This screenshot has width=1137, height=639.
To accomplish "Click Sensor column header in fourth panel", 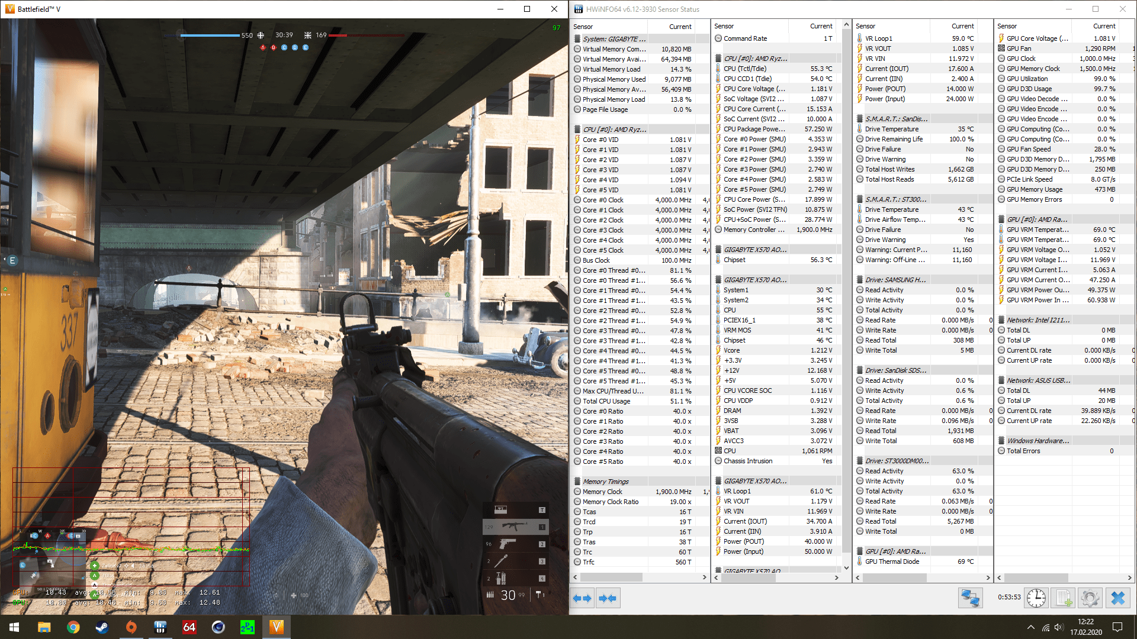I will [x=1033, y=26].
